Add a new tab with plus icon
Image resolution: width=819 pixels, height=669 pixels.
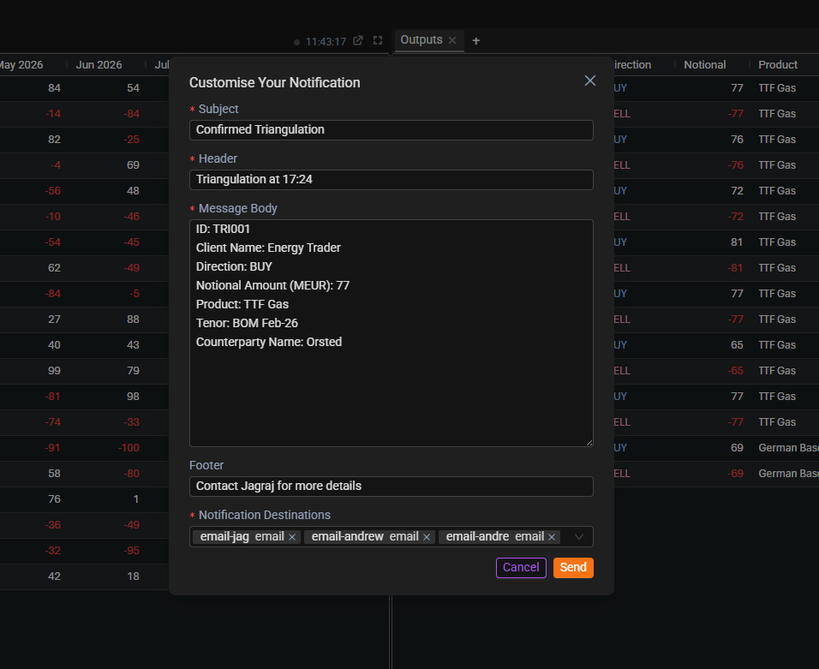click(x=476, y=40)
